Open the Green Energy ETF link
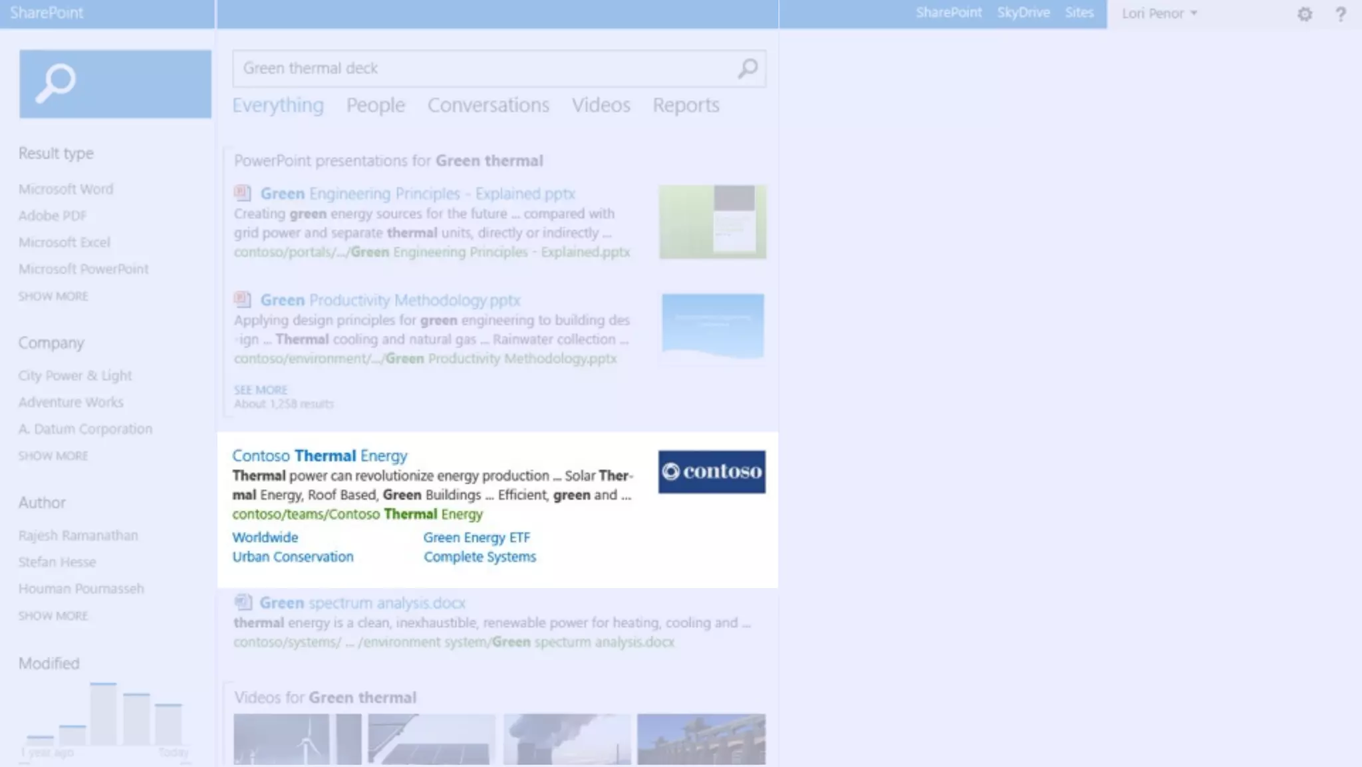Viewport: 1362px width, 767px height. click(x=476, y=537)
